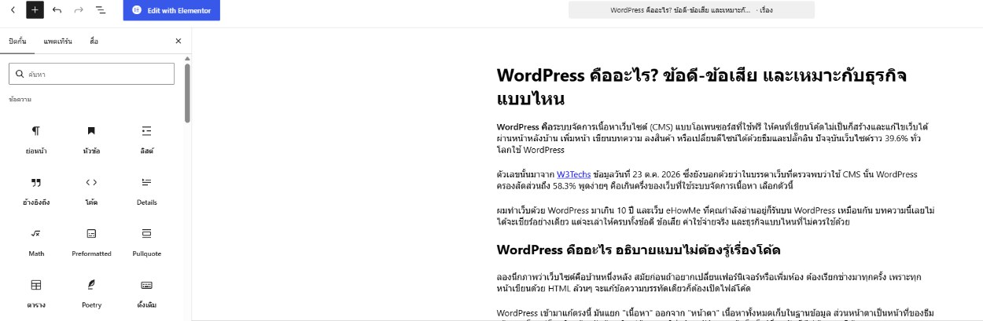Click the paragraph starting 'ผมทำเว็บด้วย WordPress'
983x321 pixels.
click(x=716, y=216)
